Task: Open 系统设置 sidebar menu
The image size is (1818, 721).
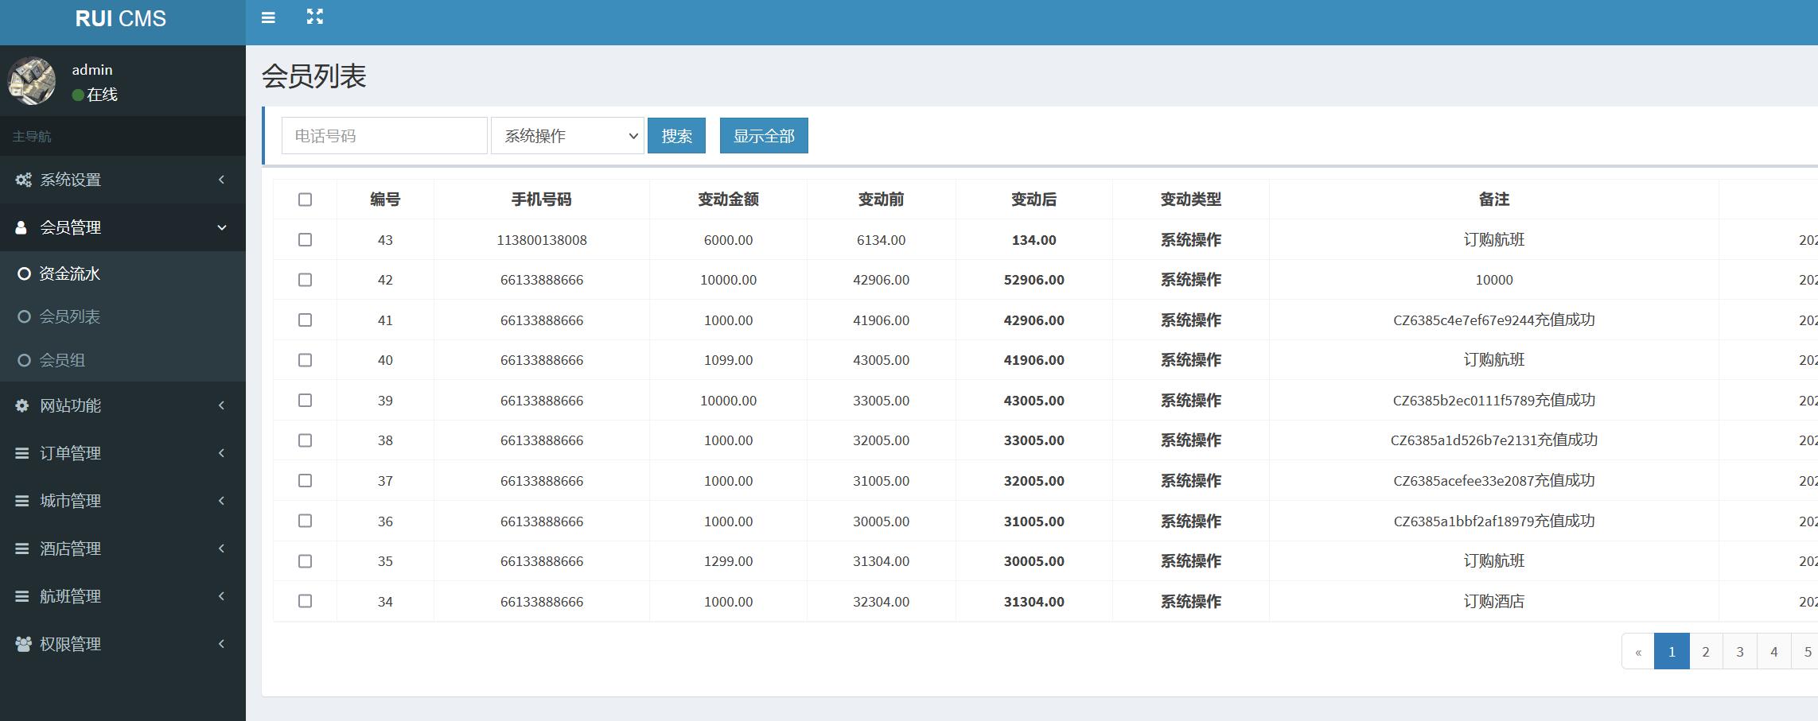Action: coord(123,180)
